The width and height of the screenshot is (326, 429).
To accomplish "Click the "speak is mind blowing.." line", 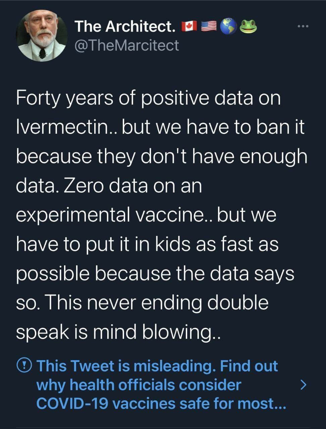I will pyautogui.click(x=118, y=331).
